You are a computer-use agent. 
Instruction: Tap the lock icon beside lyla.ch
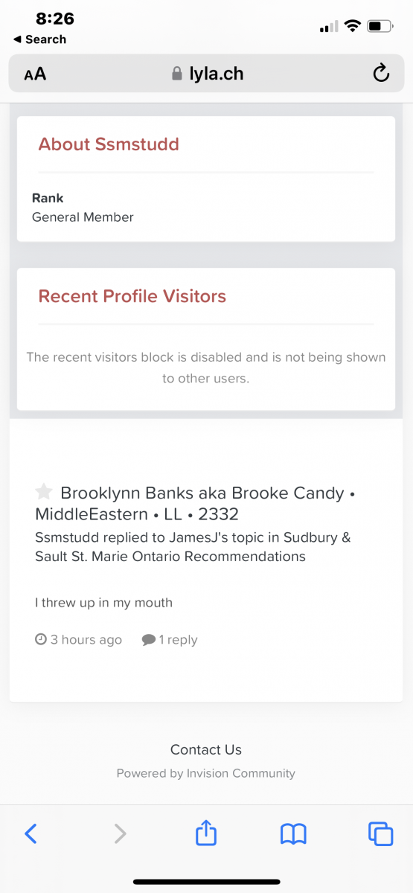pos(176,73)
